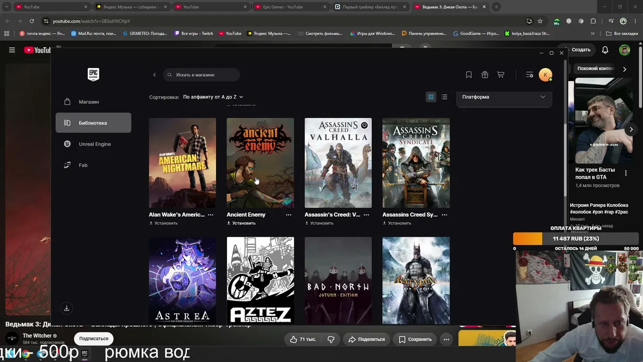Image resolution: width=643 pixels, height=362 pixels.
Task: Open more actions next to Сохранить
Action: [x=446, y=339]
